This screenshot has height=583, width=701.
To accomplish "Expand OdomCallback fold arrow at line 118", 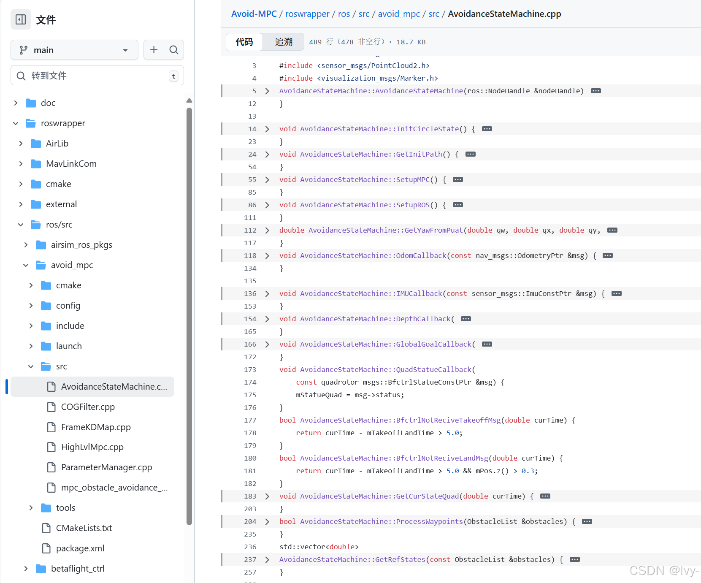I will [x=267, y=256].
